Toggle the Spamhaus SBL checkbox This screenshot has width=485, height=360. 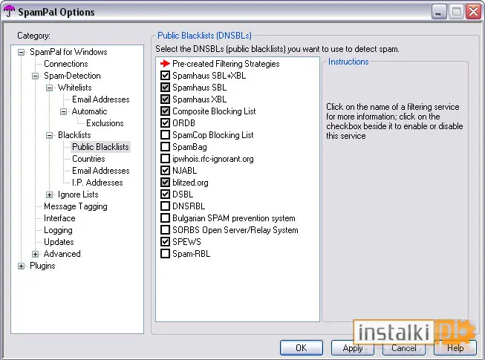coord(165,88)
